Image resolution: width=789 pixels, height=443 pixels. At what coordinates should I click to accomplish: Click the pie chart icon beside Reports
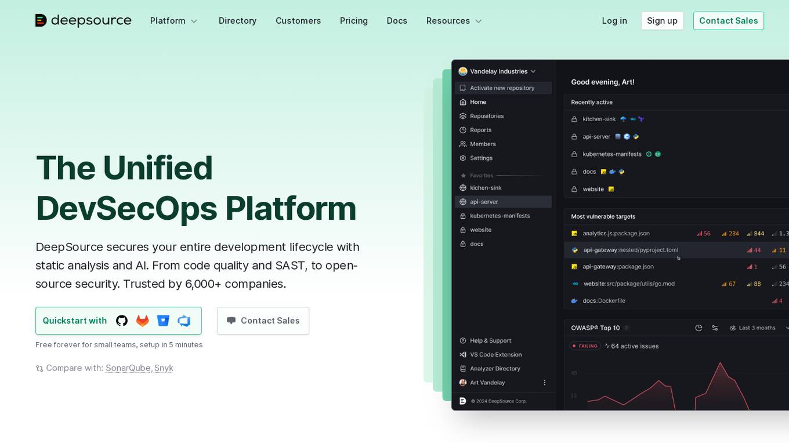point(463,130)
